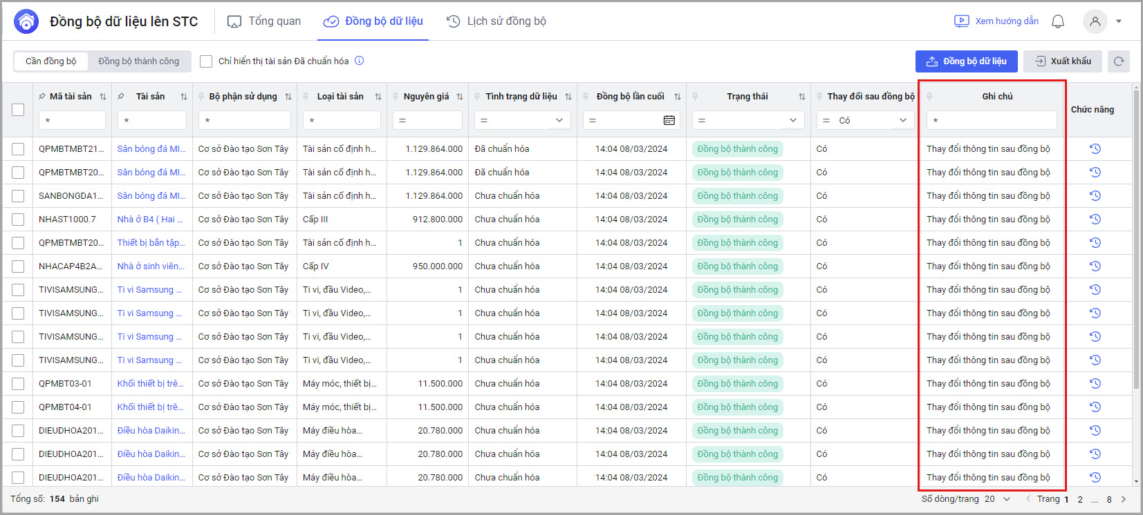Open calendar picker in Đồng bộ lần cuối filter
The image size is (1143, 515).
(669, 120)
